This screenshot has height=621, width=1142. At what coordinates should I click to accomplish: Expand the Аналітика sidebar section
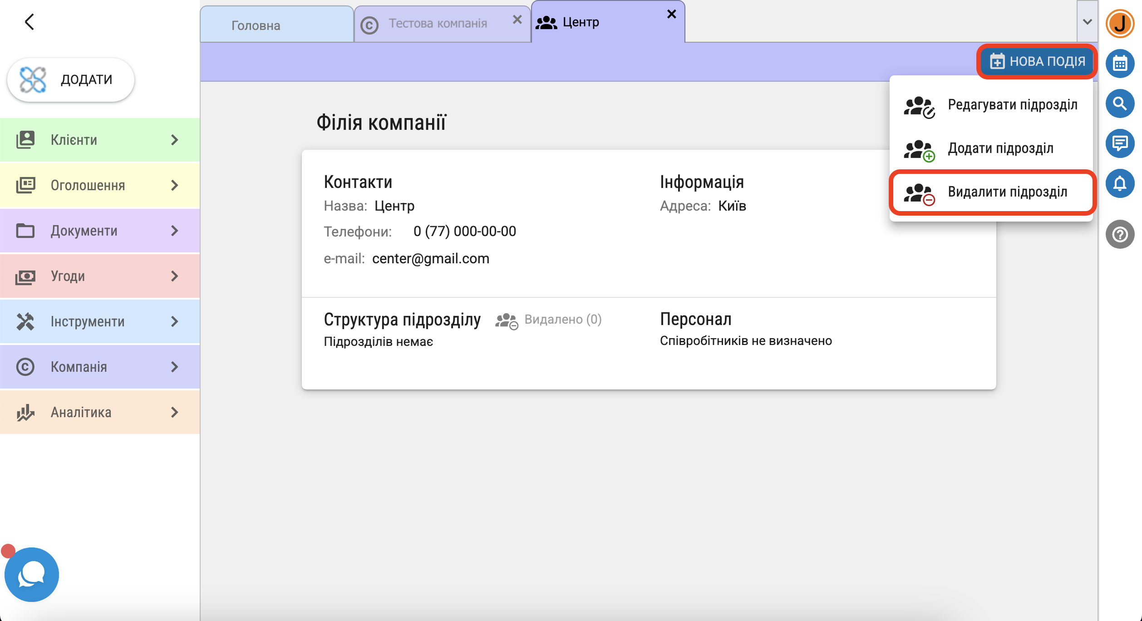point(100,412)
